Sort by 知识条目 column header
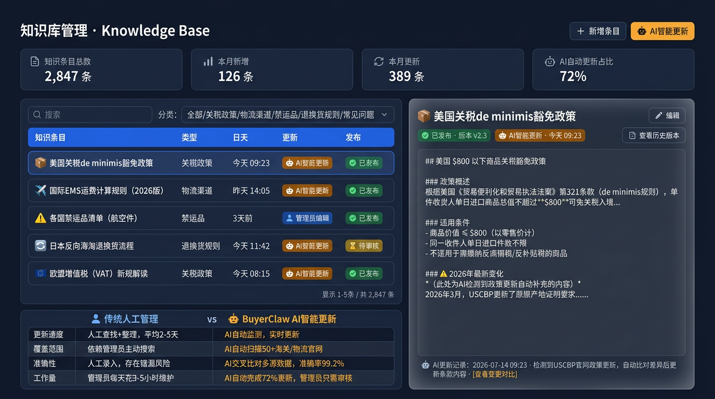The image size is (715, 399). 50,138
